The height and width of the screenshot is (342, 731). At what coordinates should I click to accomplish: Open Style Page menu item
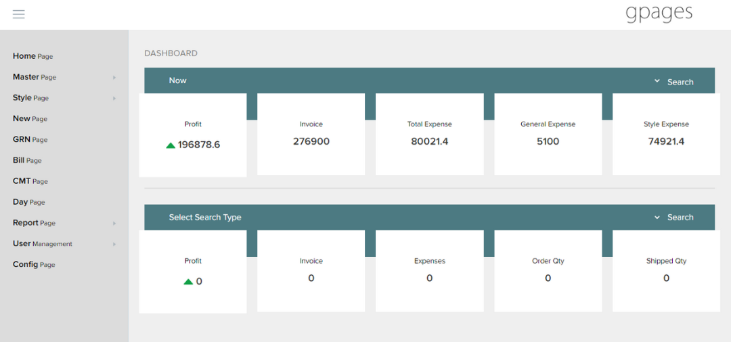(30, 98)
